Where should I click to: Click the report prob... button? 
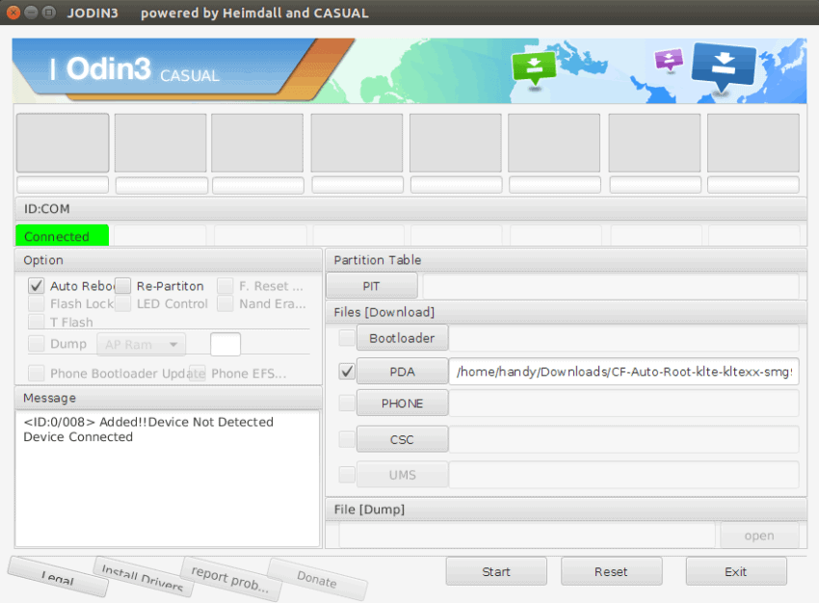click(x=230, y=579)
